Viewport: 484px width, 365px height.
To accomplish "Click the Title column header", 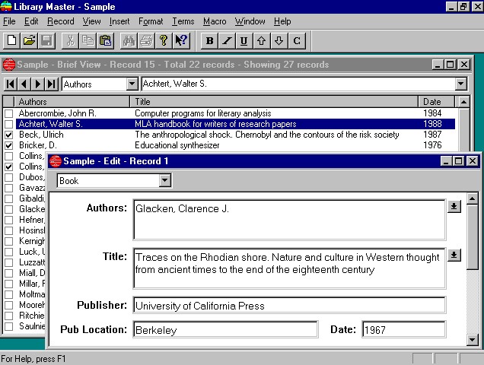I will (275, 102).
